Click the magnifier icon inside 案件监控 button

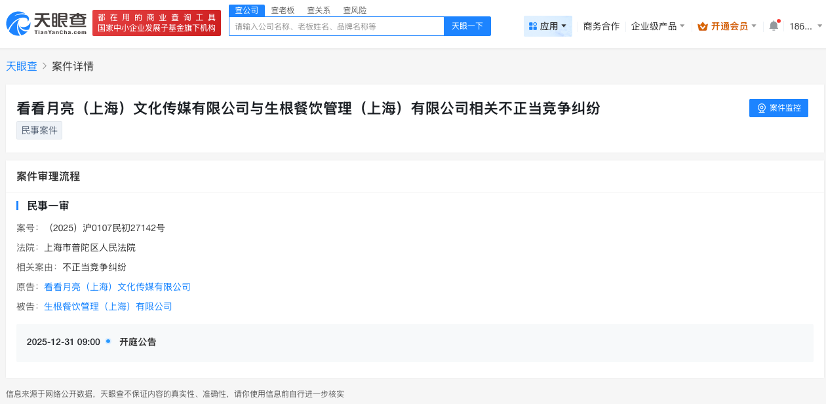[x=760, y=108]
